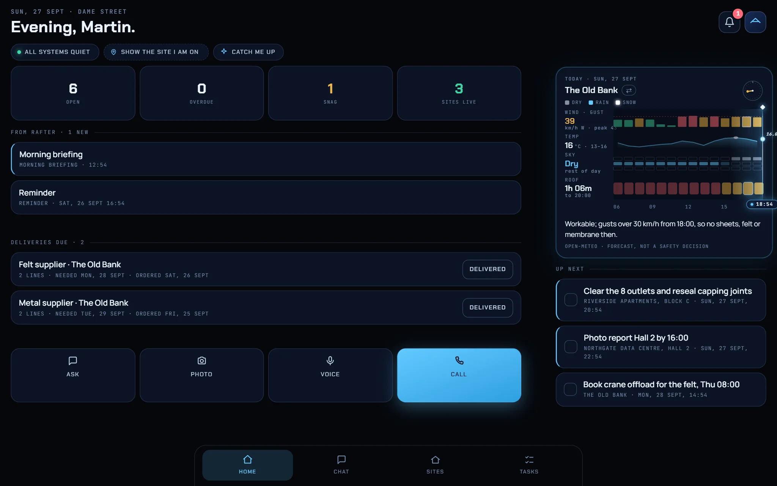Open the Reminder message card
Image resolution: width=777 pixels, height=486 pixels.
(x=266, y=197)
